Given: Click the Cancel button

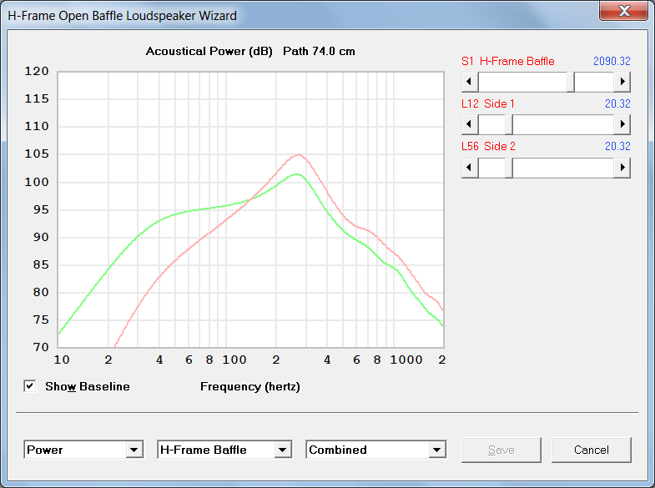Looking at the screenshot, I should click(591, 450).
